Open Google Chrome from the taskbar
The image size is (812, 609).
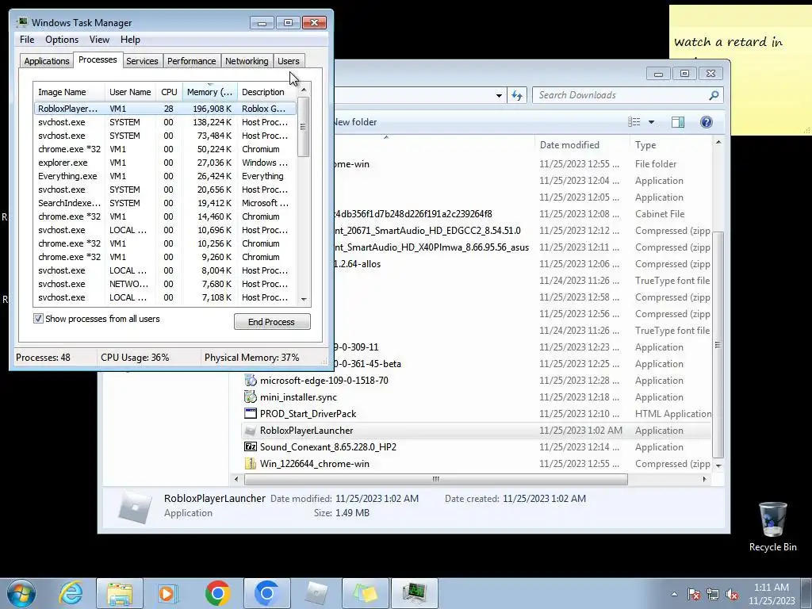217,593
